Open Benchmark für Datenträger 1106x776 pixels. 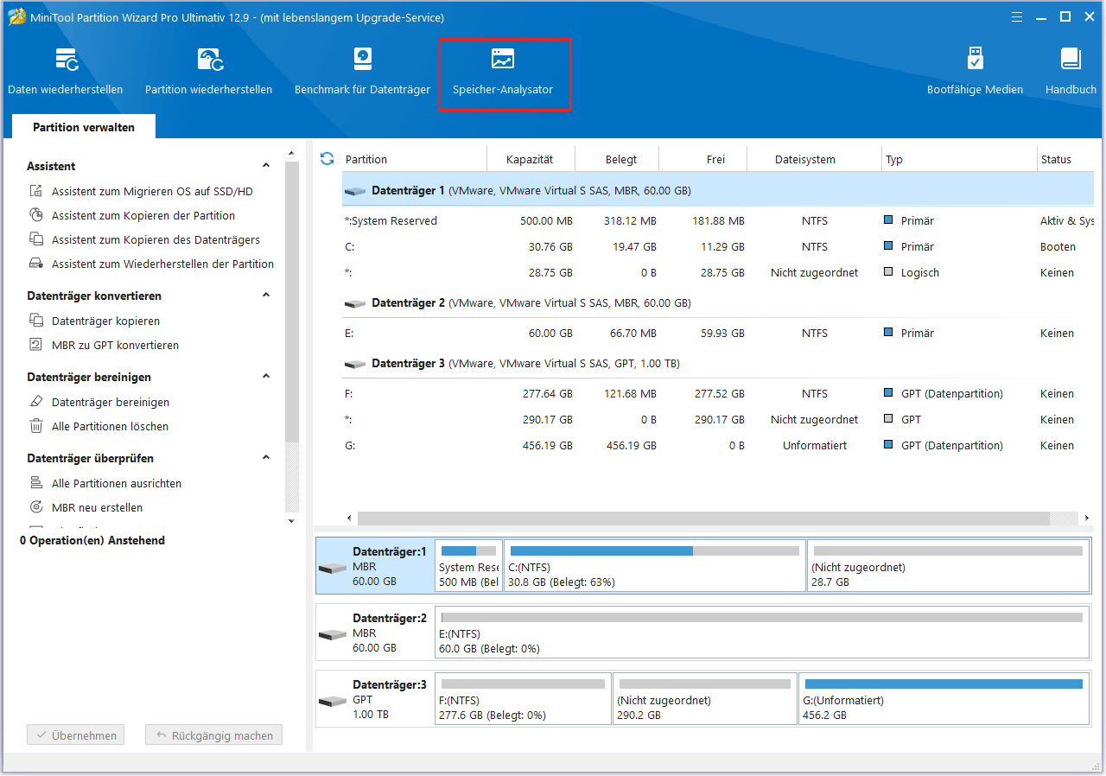[362, 71]
